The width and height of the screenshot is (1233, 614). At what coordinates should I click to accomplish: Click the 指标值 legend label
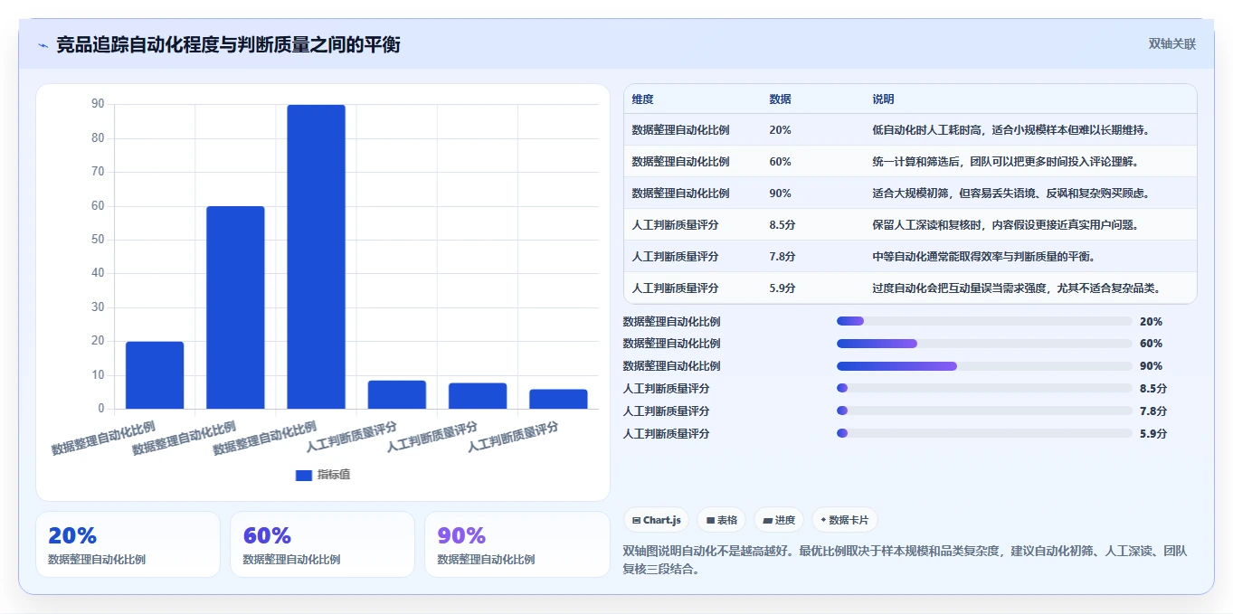click(x=333, y=475)
